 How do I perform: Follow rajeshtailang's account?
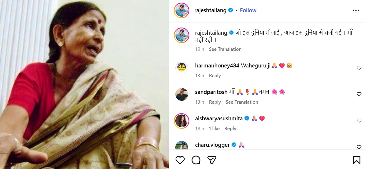coord(248,10)
